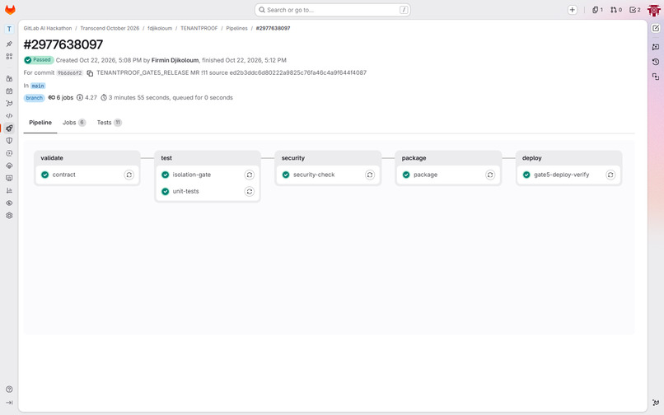Click the validate stage header
The image size is (664, 415).
[52, 158]
